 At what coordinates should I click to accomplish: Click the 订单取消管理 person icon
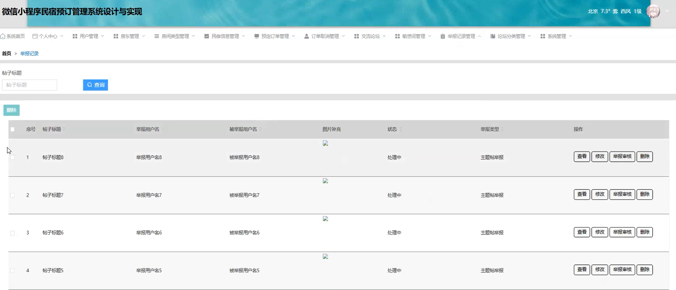[306, 36]
